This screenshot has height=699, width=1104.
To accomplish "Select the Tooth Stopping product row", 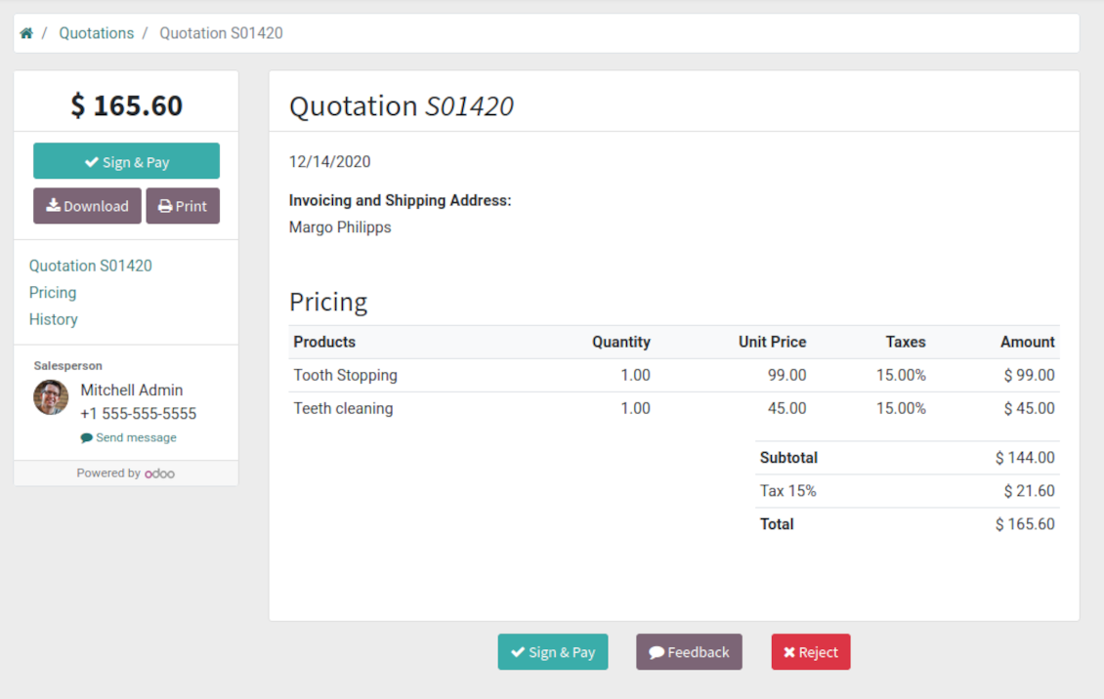I will point(346,375).
